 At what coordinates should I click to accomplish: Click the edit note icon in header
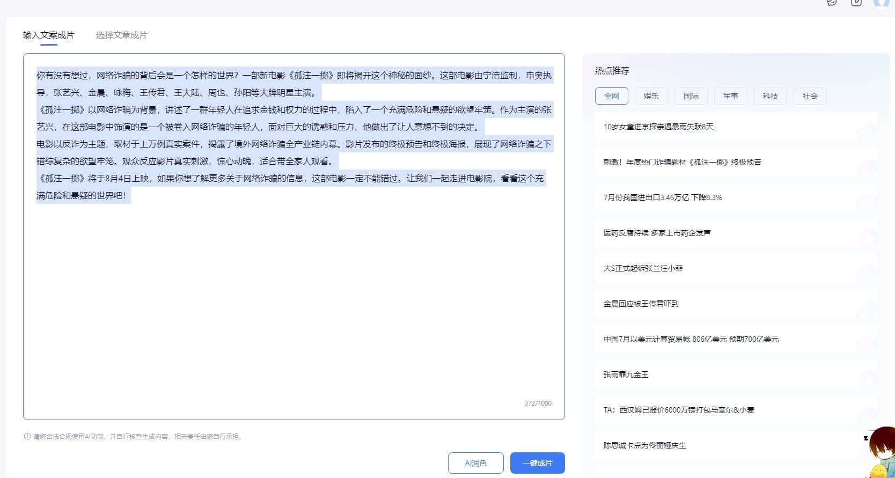[x=856, y=2]
